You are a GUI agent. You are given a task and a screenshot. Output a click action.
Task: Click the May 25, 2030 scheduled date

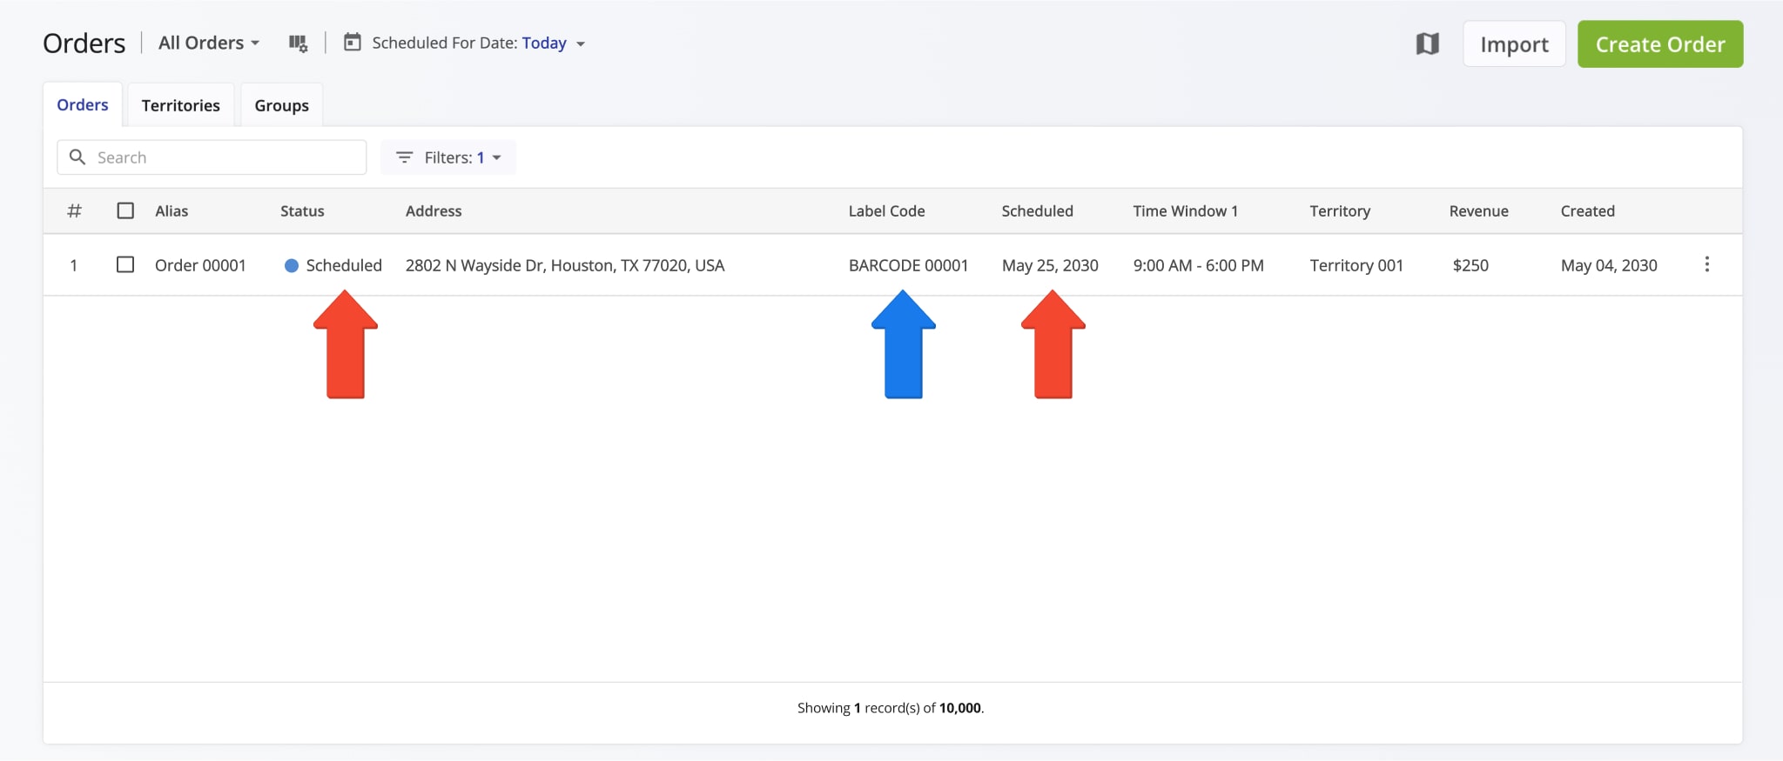tap(1050, 265)
